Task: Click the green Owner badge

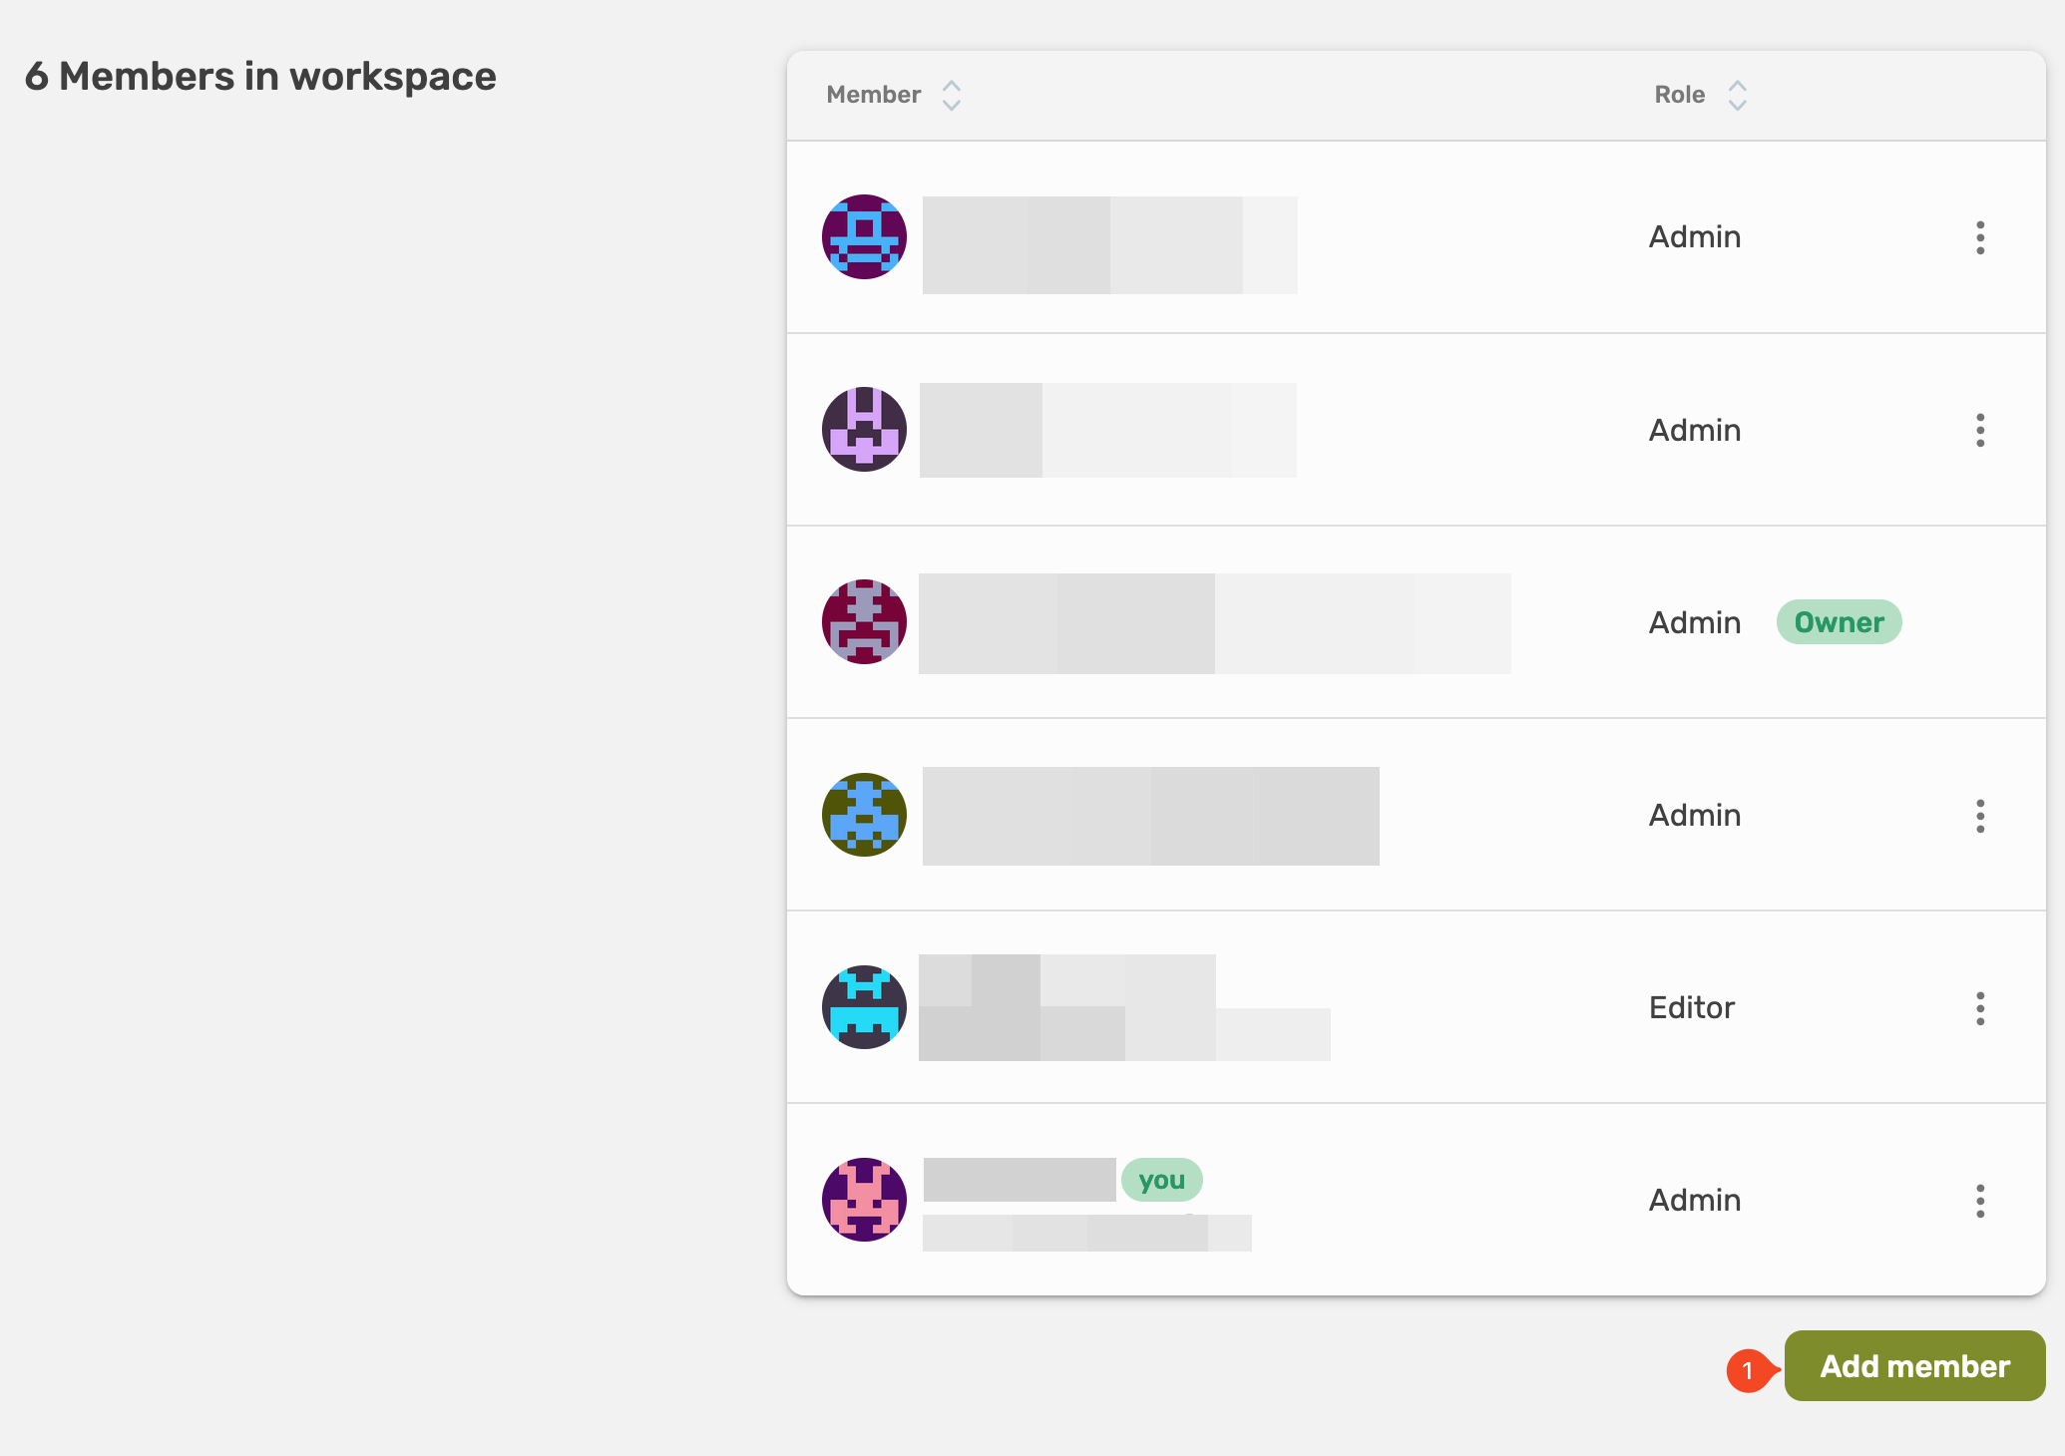Action: (1839, 622)
